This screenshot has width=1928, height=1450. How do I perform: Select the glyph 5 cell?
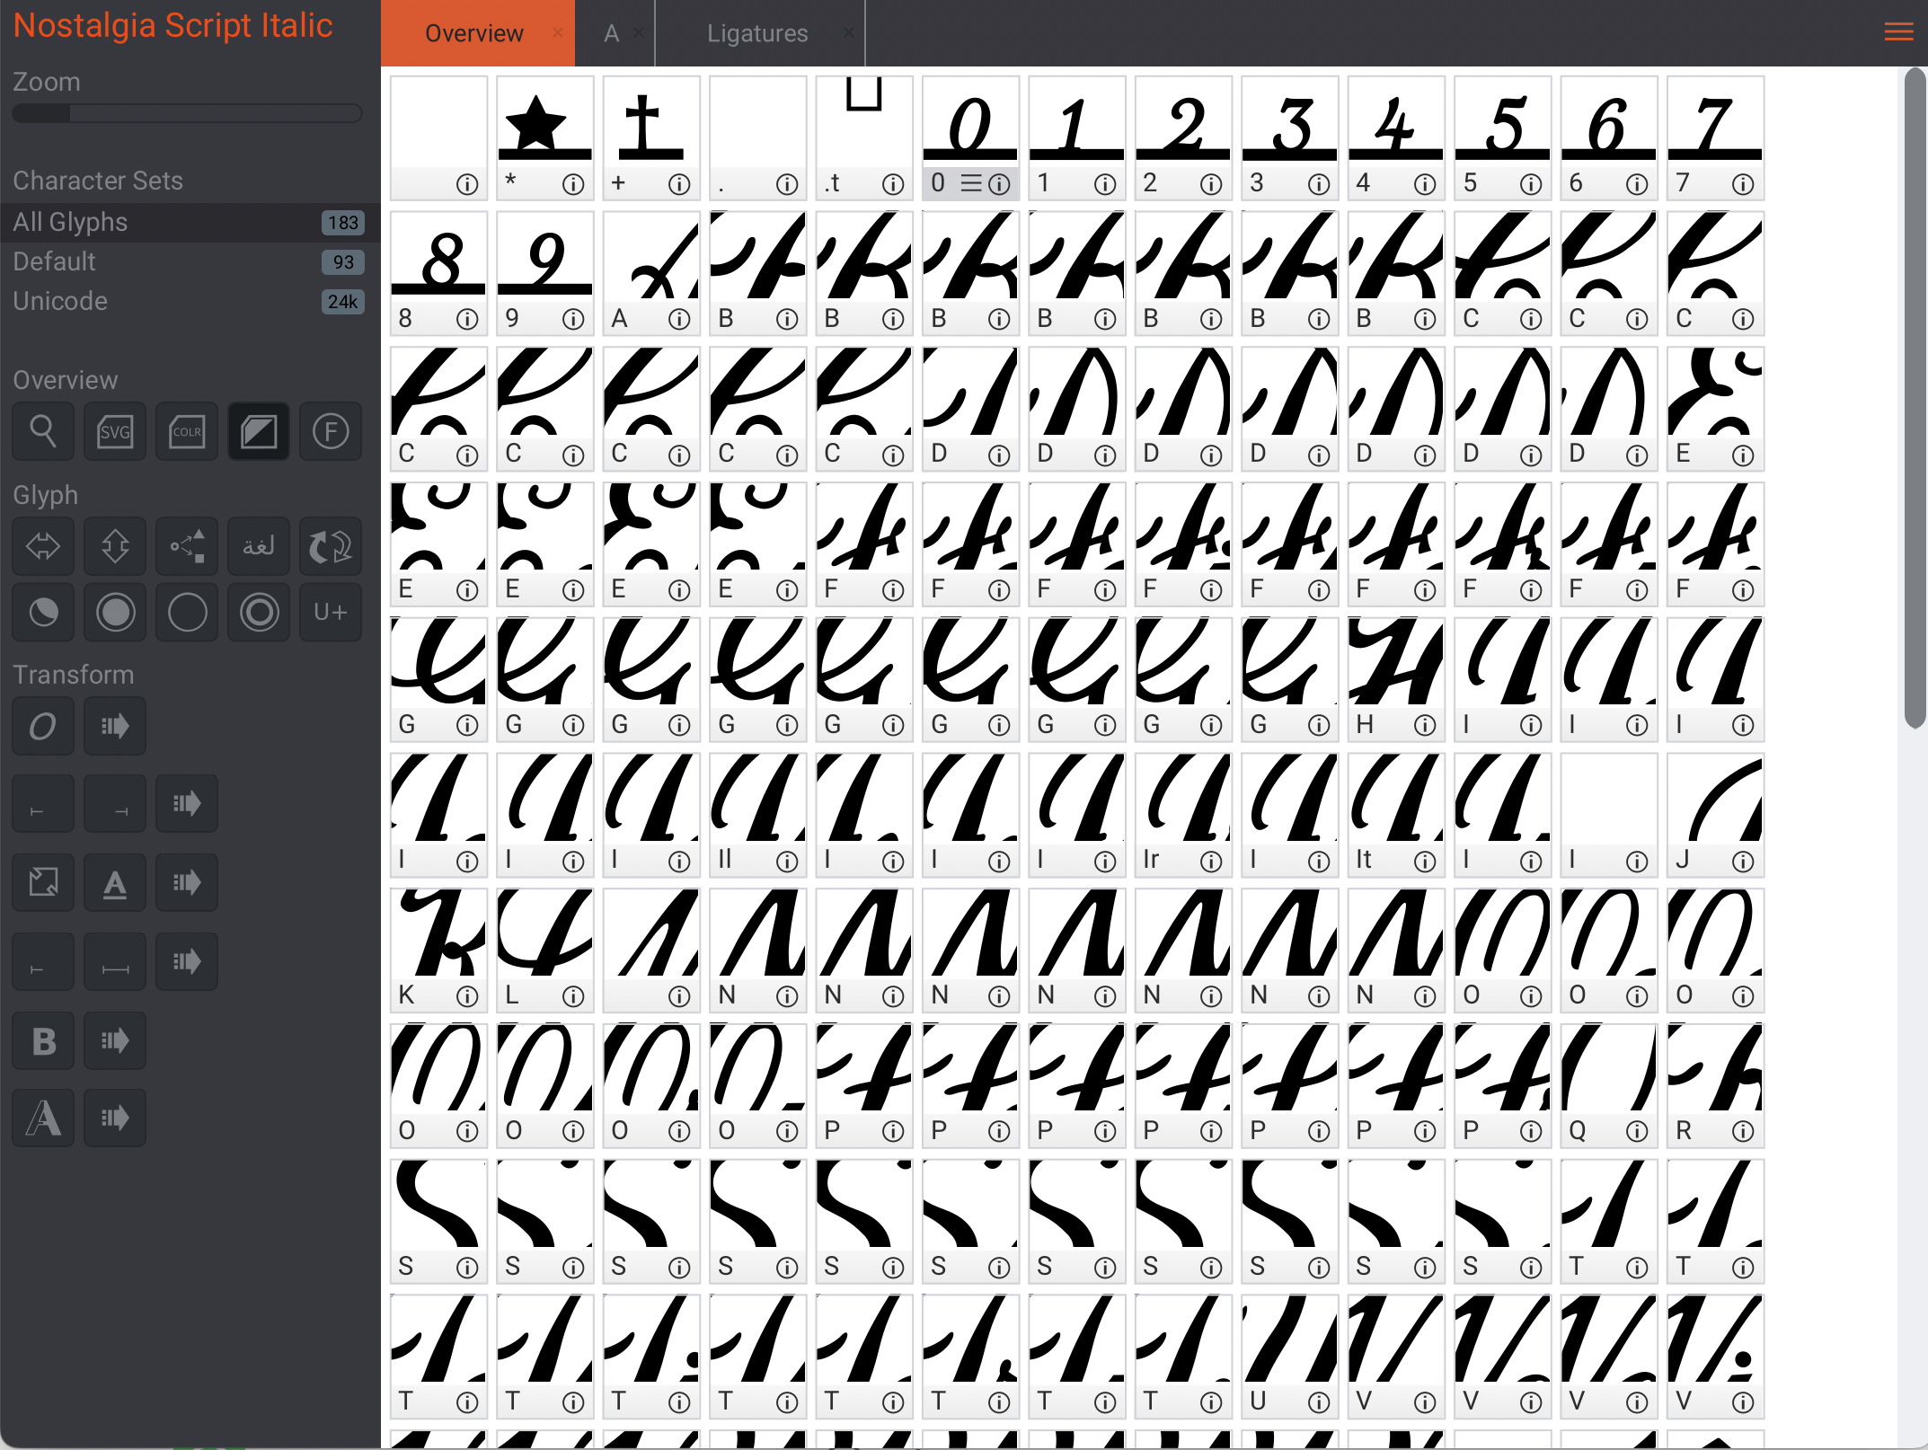pyautogui.click(x=1502, y=137)
